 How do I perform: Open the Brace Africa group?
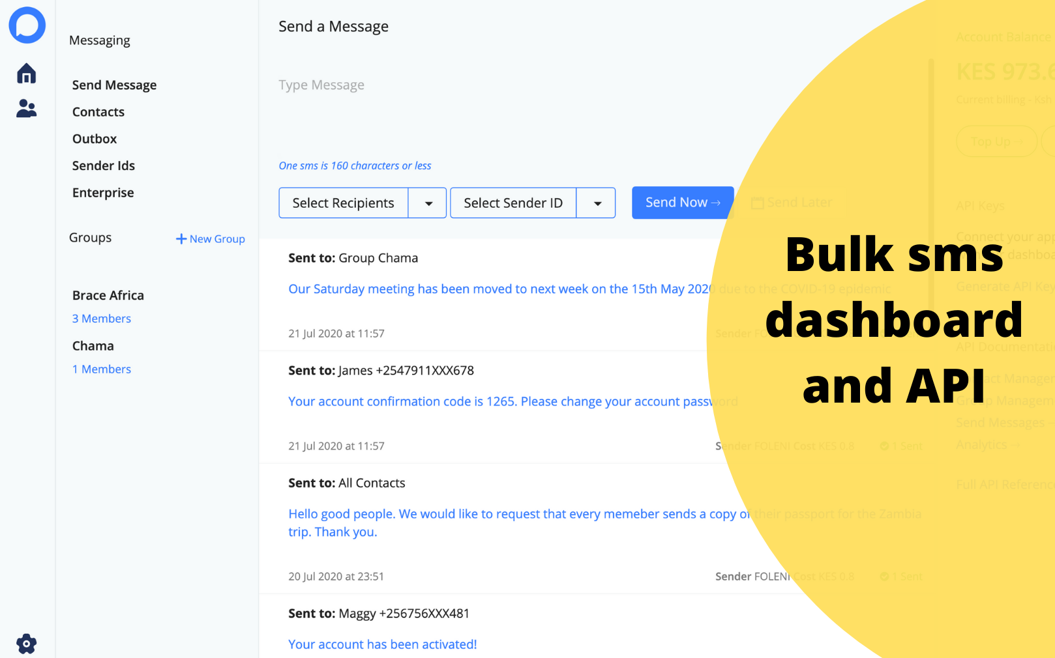coord(108,295)
